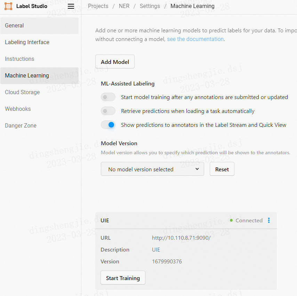Disable show predictions to annotators toggle
Viewport: 297px width, 296px height.
click(x=108, y=125)
